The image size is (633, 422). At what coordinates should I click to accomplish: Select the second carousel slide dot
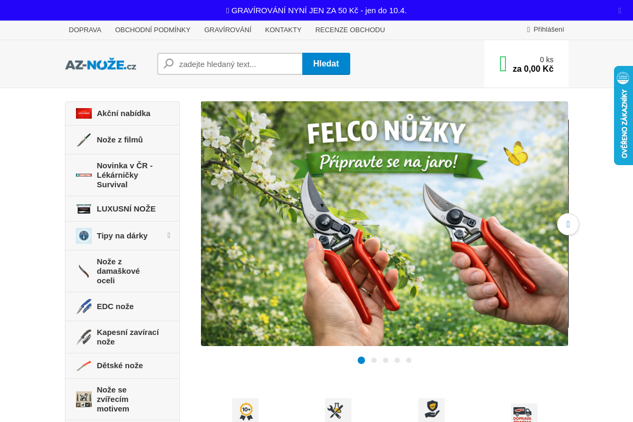[x=373, y=360]
